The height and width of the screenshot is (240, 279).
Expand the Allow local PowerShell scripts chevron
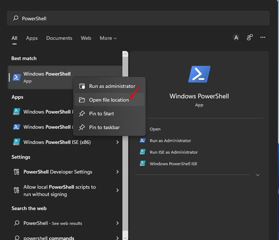coord(118,190)
